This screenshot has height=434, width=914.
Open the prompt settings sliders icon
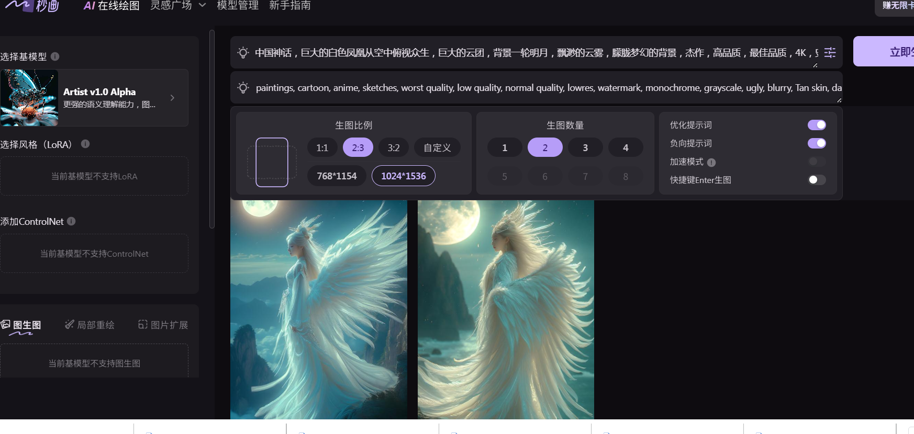click(x=830, y=53)
